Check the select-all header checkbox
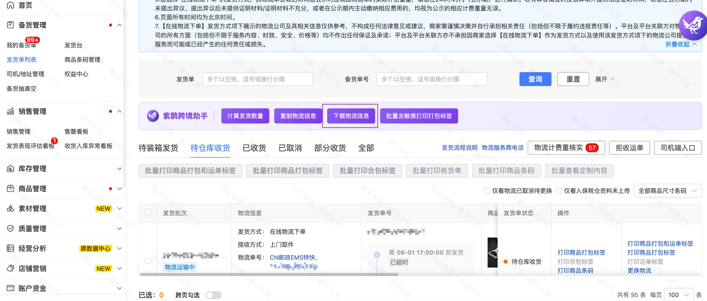Screen dimensions: 707x301 coord(148,212)
